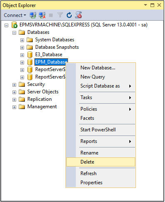
Task: Maximize the Object Explorer panel
Action: tap(152, 5)
